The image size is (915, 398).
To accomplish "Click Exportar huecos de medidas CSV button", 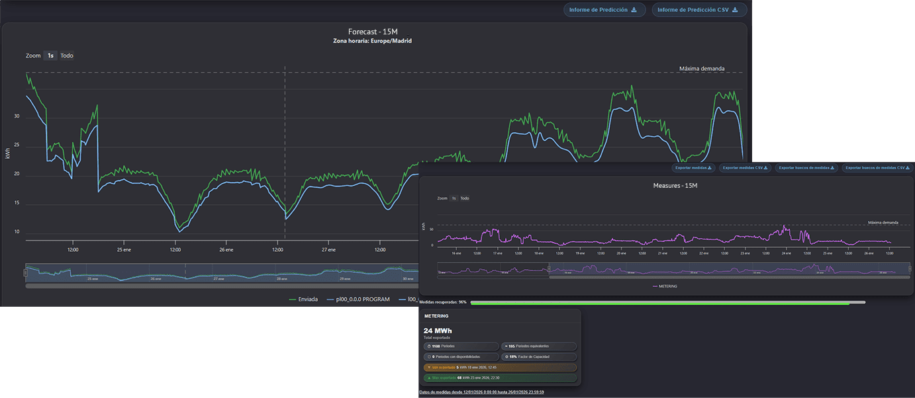I will pos(875,168).
